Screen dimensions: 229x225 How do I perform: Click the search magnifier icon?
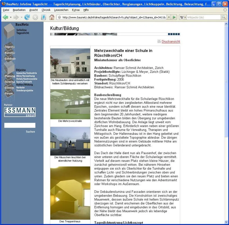click(224, 17)
